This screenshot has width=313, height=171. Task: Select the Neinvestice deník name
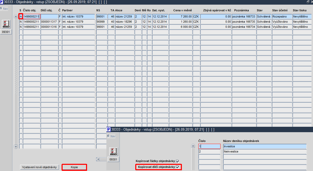265,151
